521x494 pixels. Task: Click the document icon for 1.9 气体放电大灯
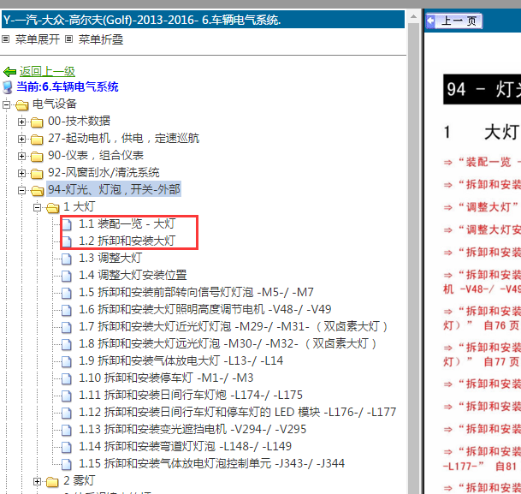(67, 361)
